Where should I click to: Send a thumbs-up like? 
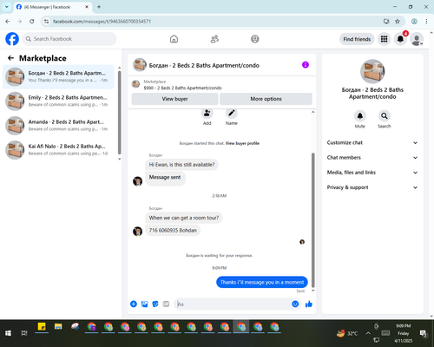coord(309,304)
